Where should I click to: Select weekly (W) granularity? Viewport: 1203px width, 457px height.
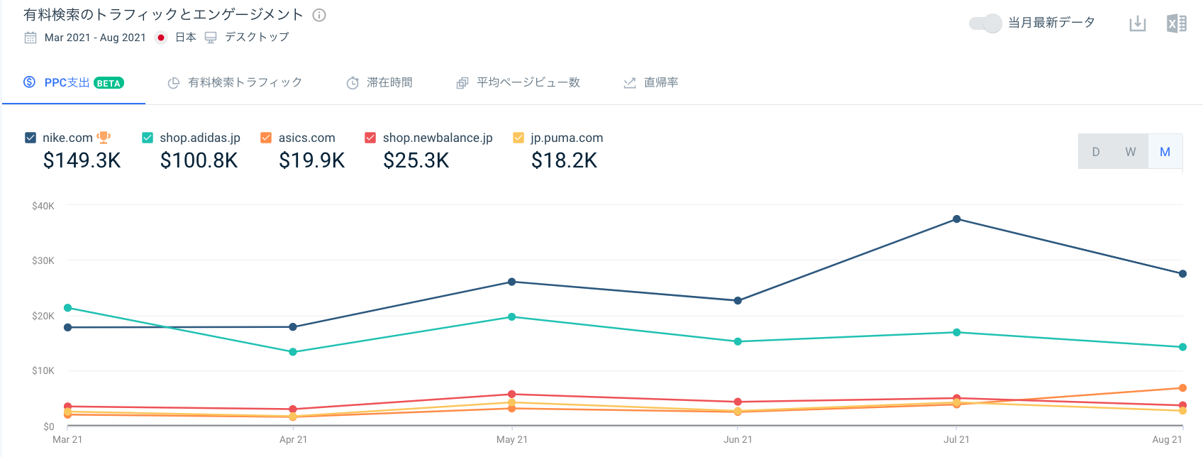coord(1131,152)
